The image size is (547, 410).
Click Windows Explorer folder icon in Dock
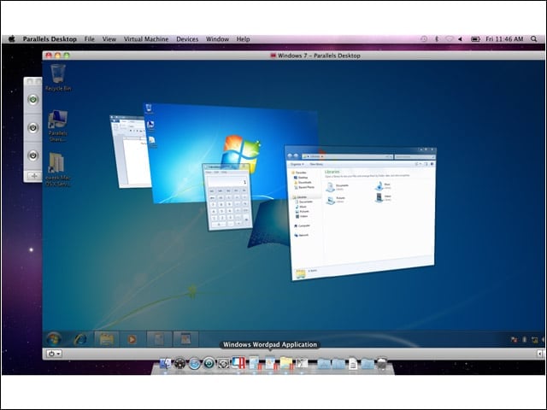click(286, 362)
